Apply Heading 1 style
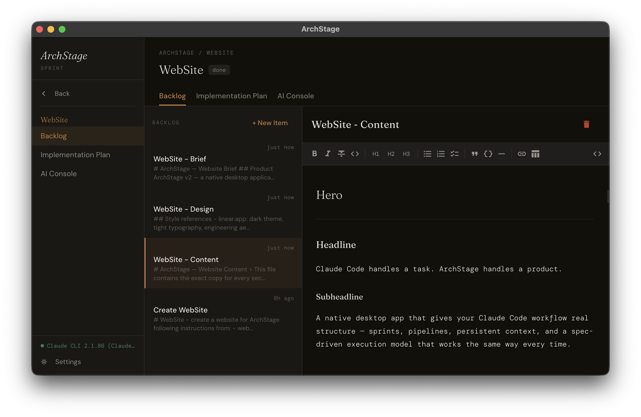The image size is (641, 417). coord(376,154)
